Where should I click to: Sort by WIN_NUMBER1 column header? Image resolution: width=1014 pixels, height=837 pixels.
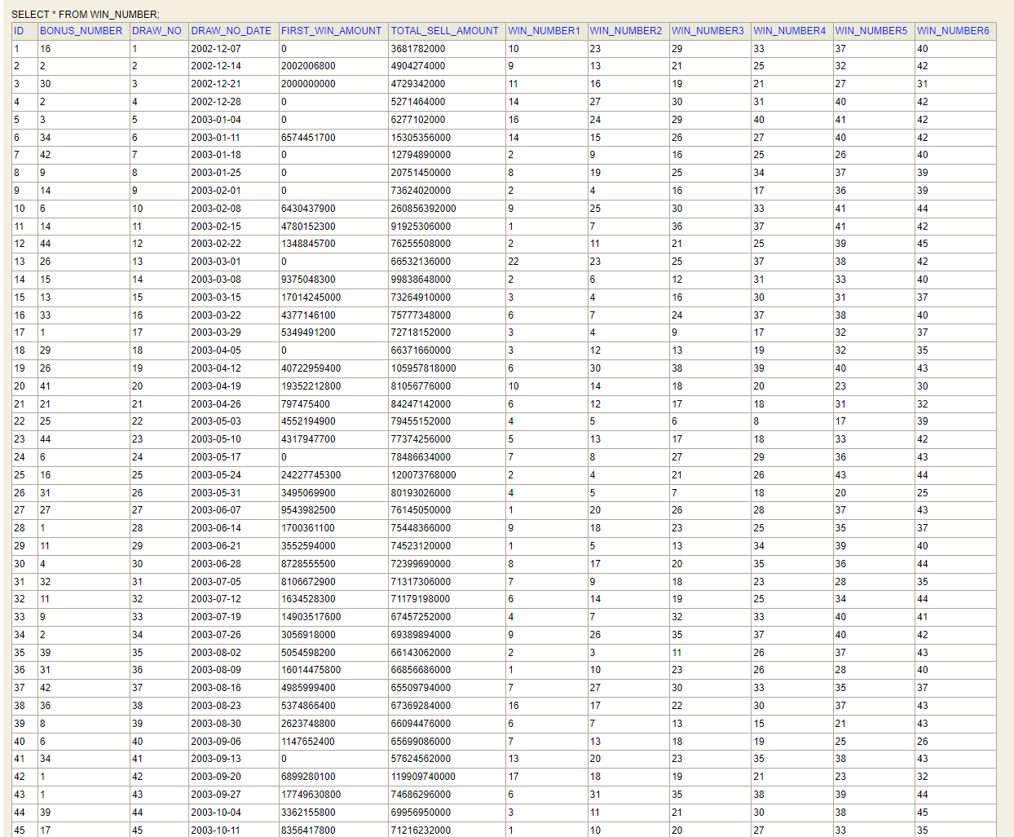coord(544,31)
